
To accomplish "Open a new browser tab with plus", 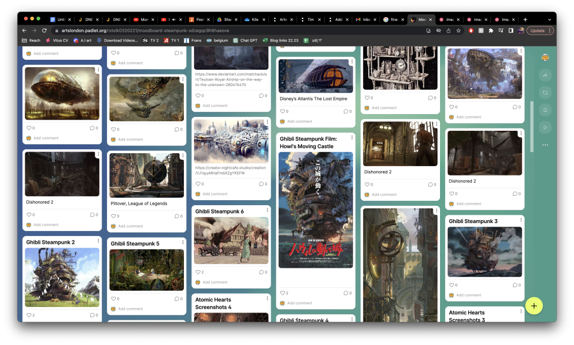I will (525, 20).
